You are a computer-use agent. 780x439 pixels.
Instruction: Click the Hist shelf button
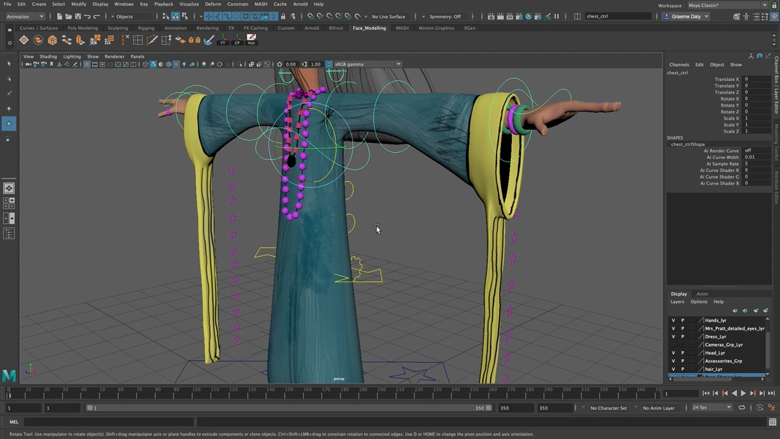tap(251, 40)
